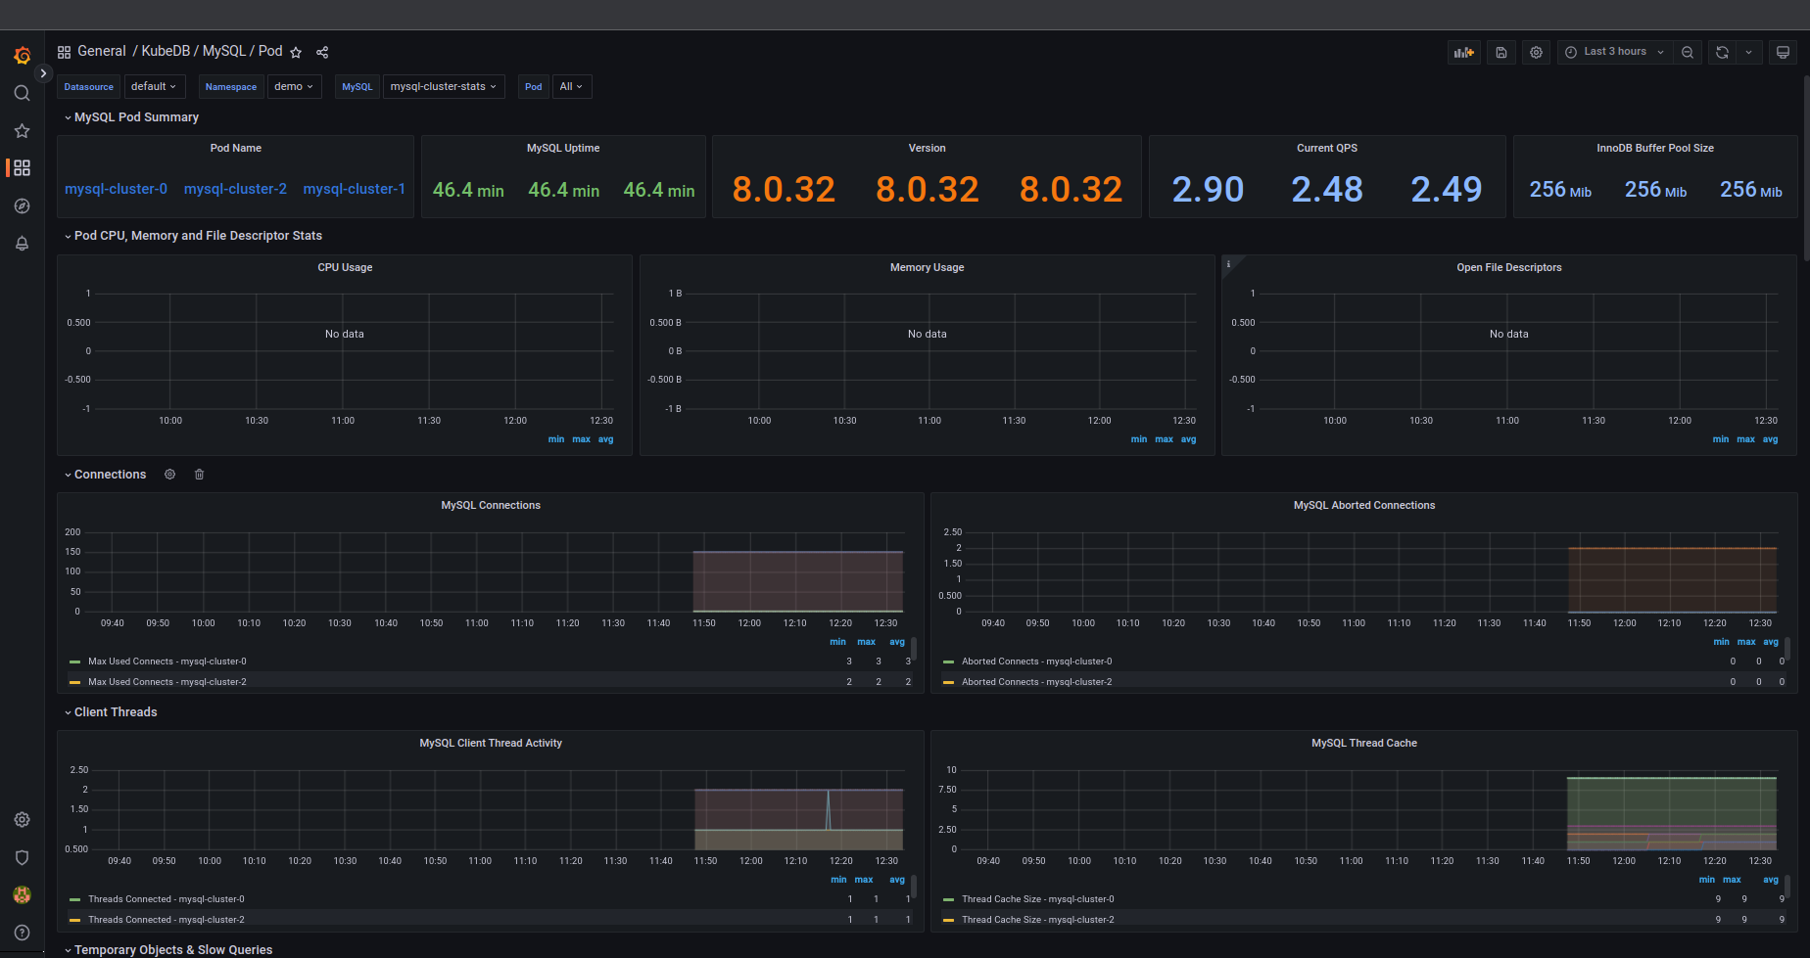Open Explore from the sidebar
This screenshot has height=958, width=1810.
(22, 205)
